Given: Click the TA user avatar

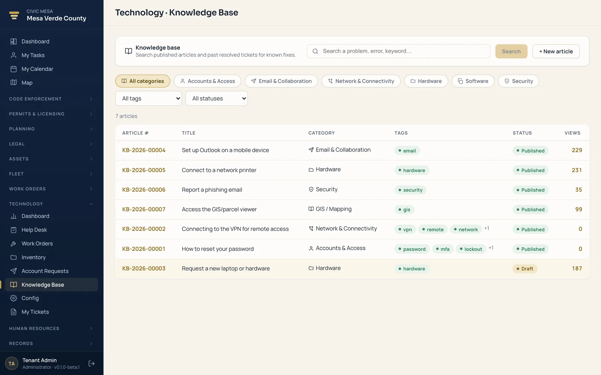Looking at the screenshot, I should (12, 363).
